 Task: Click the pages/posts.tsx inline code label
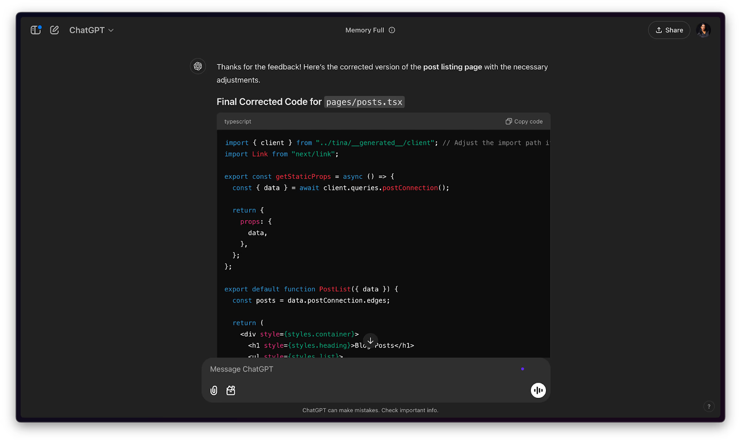pyautogui.click(x=364, y=102)
